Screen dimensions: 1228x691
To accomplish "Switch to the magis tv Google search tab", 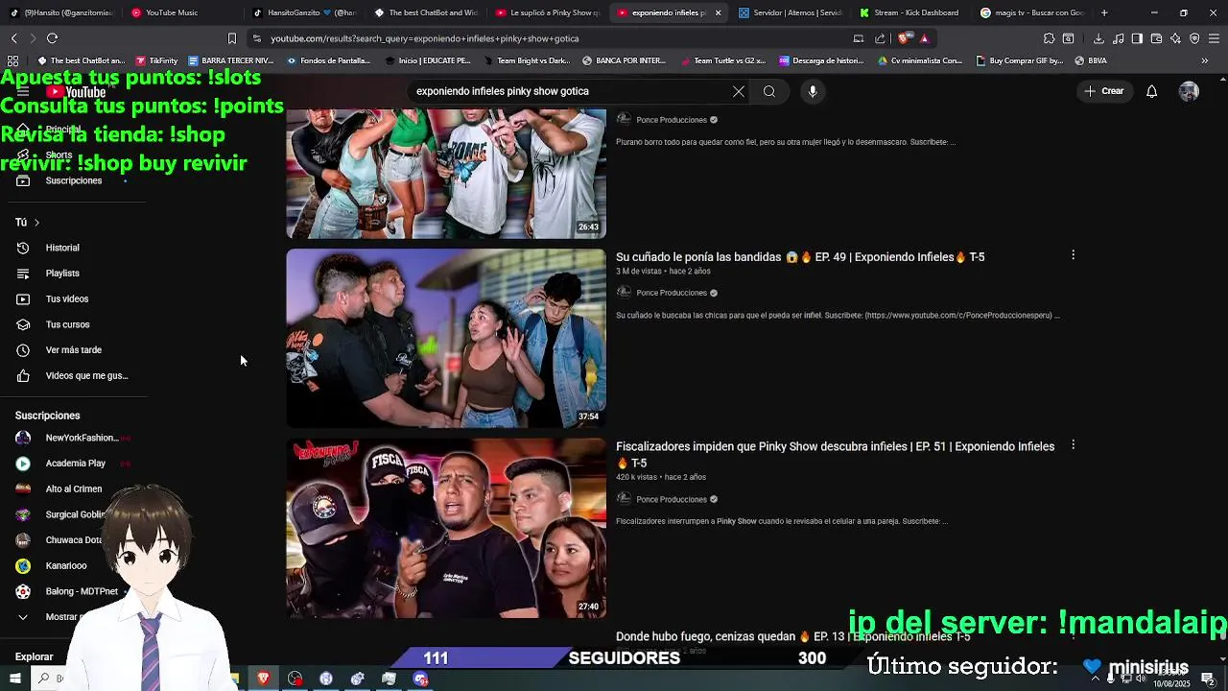I will click(x=1034, y=12).
